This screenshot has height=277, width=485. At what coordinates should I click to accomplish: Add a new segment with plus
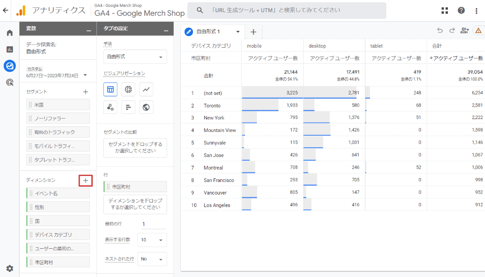pos(86,92)
